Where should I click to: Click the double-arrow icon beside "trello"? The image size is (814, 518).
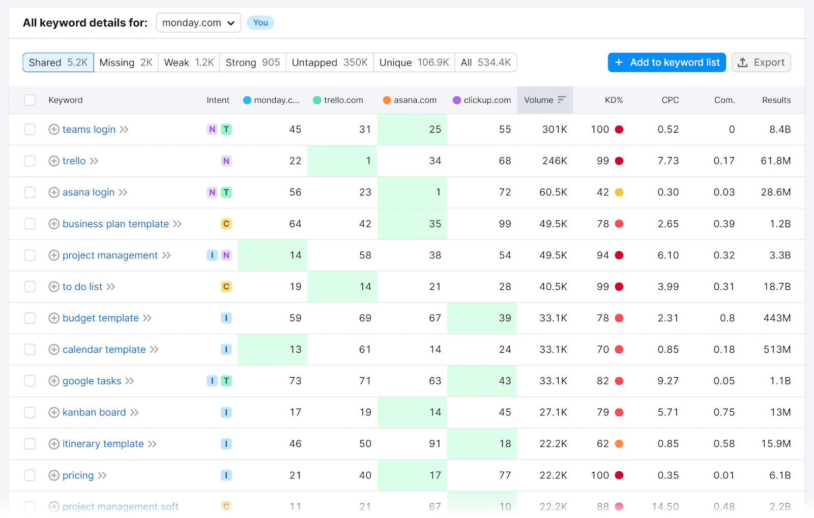click(x=94, y=161)
